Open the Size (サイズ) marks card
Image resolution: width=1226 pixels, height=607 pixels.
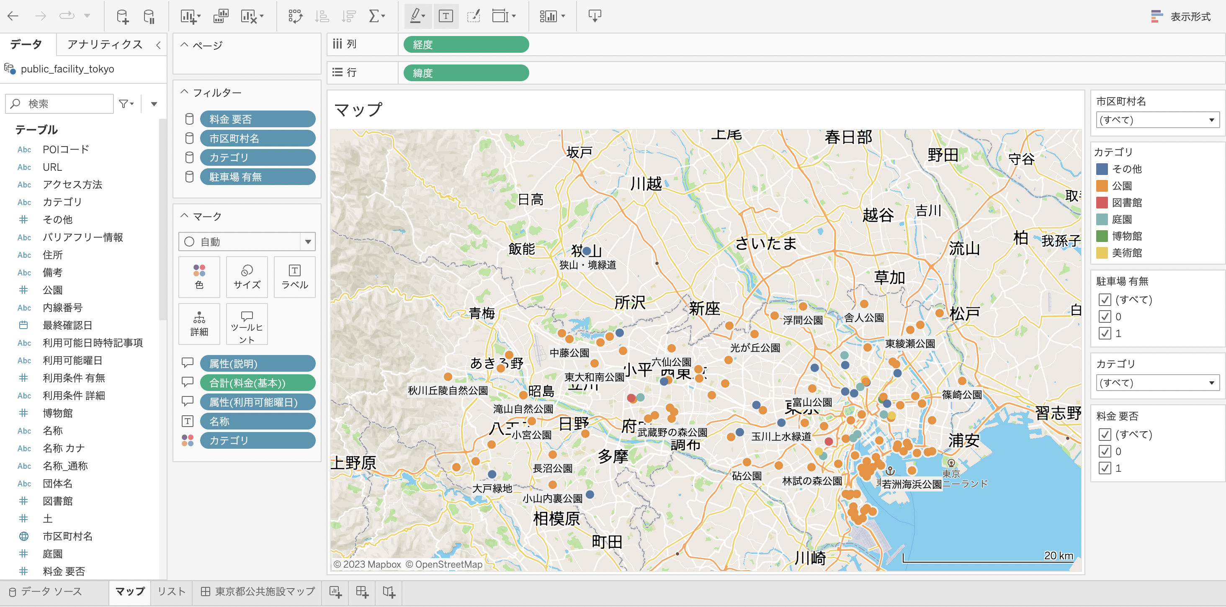tap(247, 276)
